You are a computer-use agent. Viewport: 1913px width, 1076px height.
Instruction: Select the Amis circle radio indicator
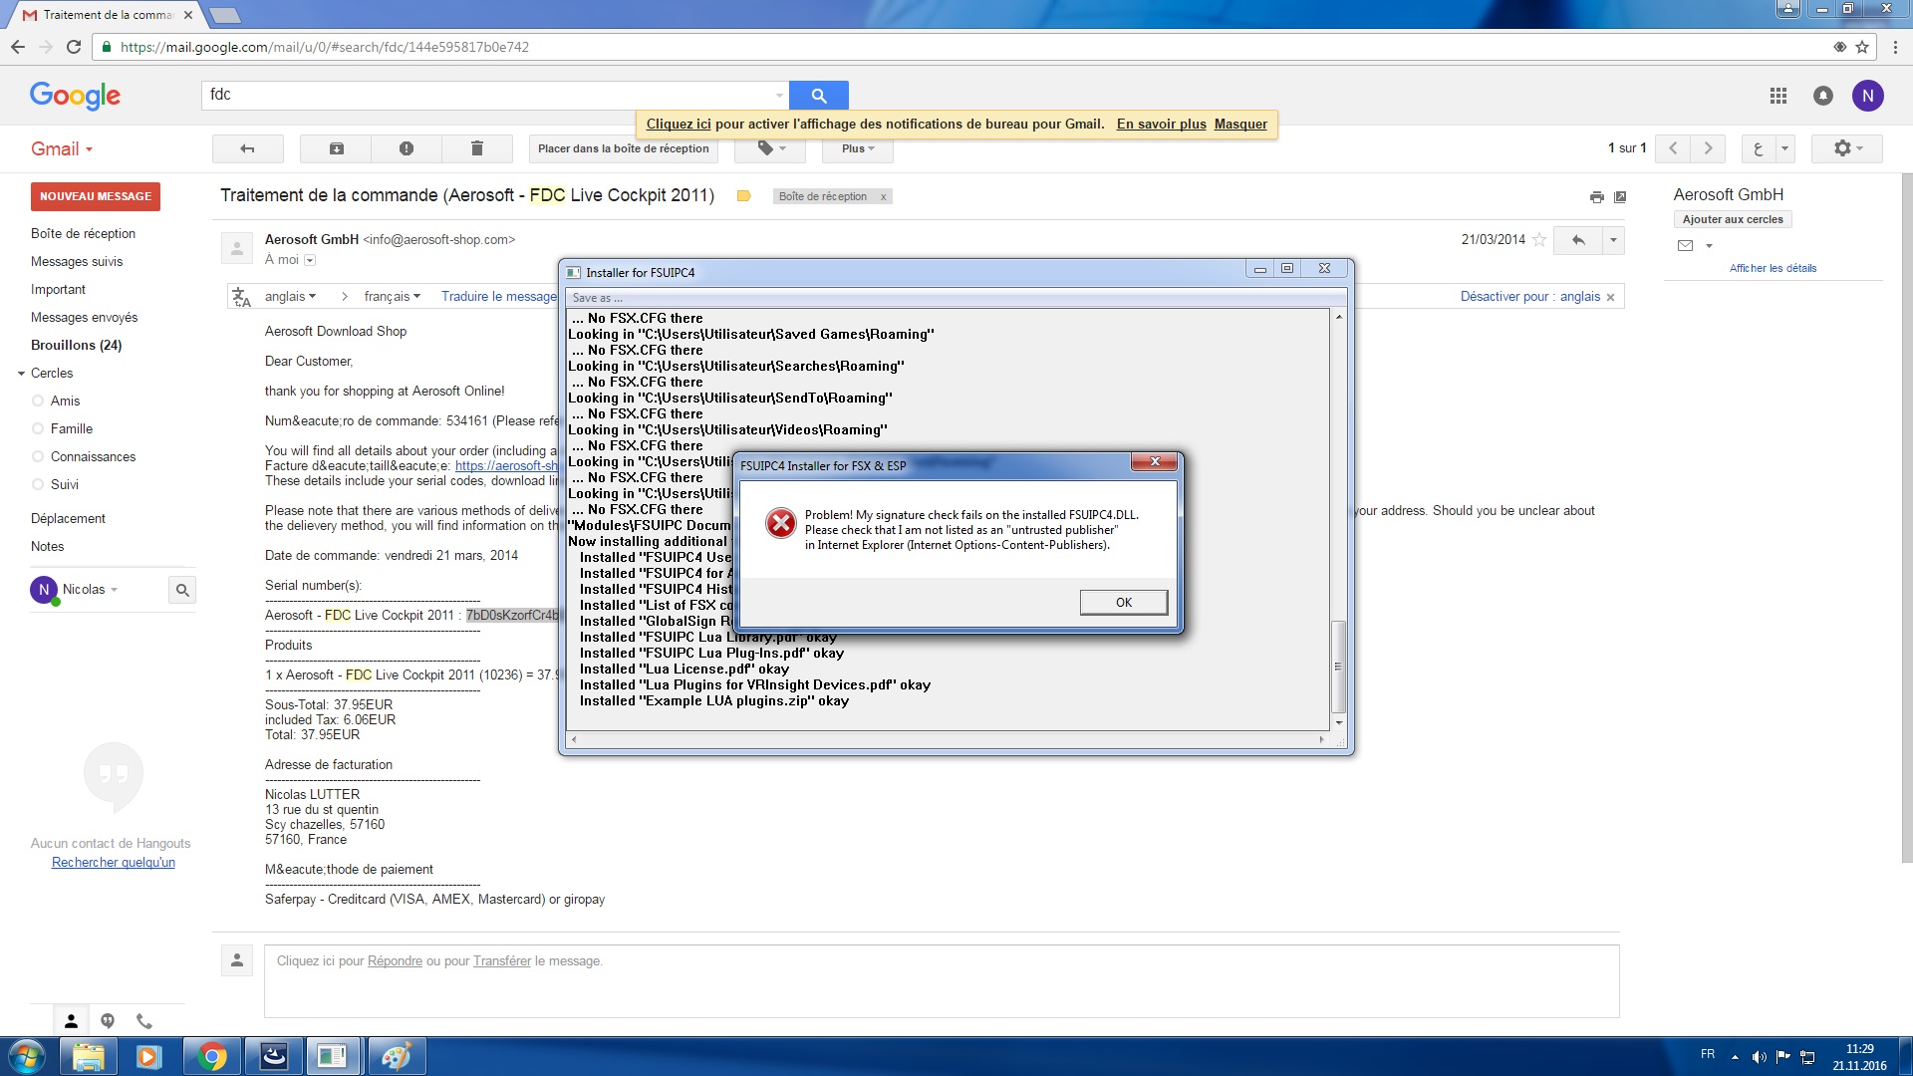[x=38, y=401]
